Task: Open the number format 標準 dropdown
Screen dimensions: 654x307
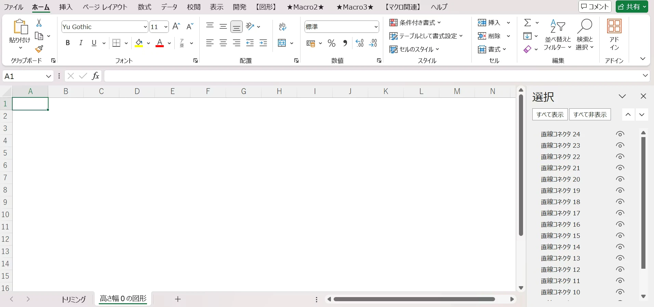Action: tap(376, 27)
